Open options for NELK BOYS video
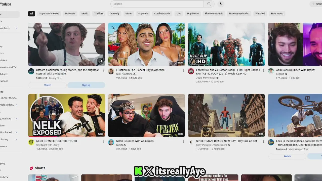322x181 pixels. tap(104, 141)
